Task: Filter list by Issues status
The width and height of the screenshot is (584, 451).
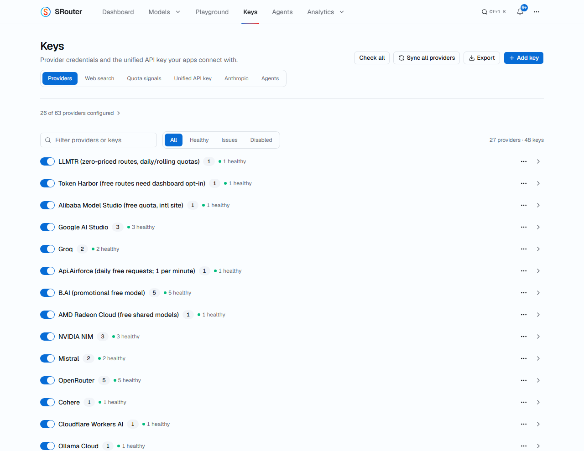Action: tap(229, 140)
